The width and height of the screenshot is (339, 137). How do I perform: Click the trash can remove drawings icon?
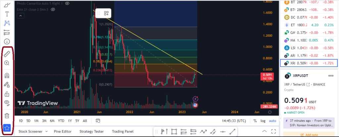(x=7, y=116)
